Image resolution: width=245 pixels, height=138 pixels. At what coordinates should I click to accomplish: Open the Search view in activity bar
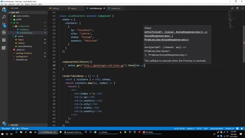click(4, 17)
